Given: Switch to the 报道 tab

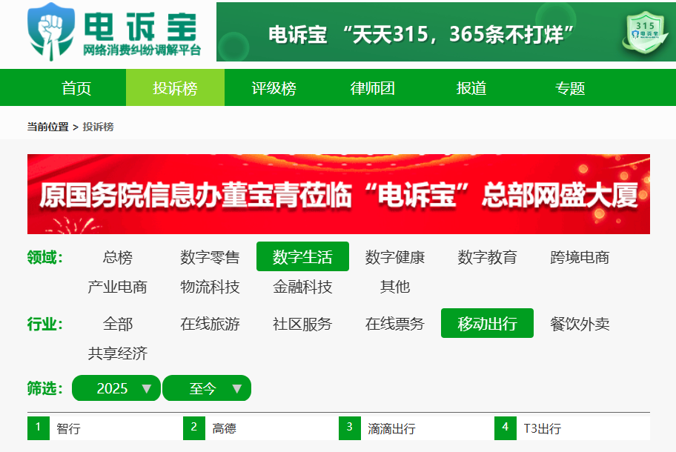Looking at the screenshot, I should click(471, 88).
